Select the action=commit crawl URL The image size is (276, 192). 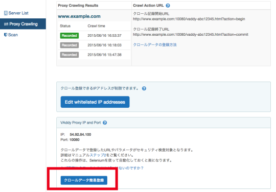[191, 34]
